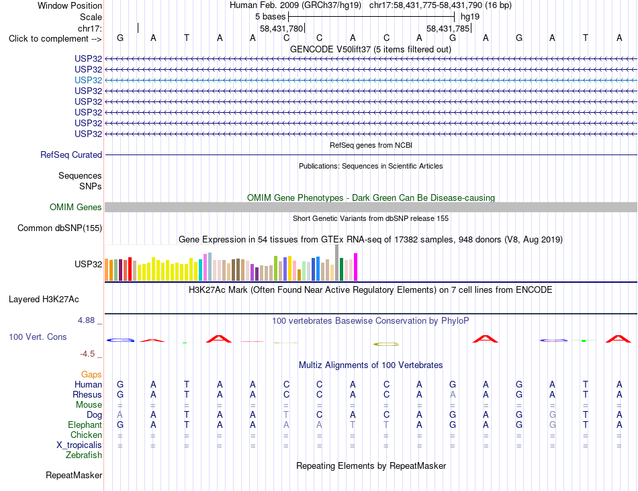Screen dimensions: 638x491
Task: Click coordinate marker 58,431,785 on ruler
Action: (x=448, y=28)
